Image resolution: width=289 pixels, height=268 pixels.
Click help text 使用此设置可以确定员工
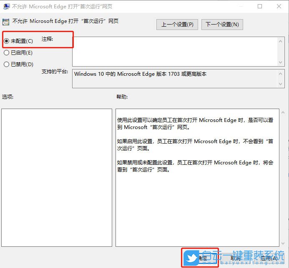coord(195,124)
